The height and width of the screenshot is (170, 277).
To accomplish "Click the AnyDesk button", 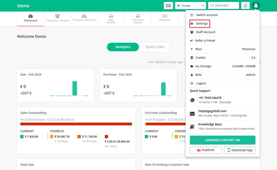I will 206,150.
